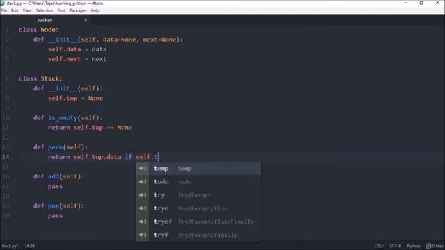Click the cursor position 14:39 in status bar
This screenshot has height=250, width=445.
pyautogui.click(x=29, y=246)
